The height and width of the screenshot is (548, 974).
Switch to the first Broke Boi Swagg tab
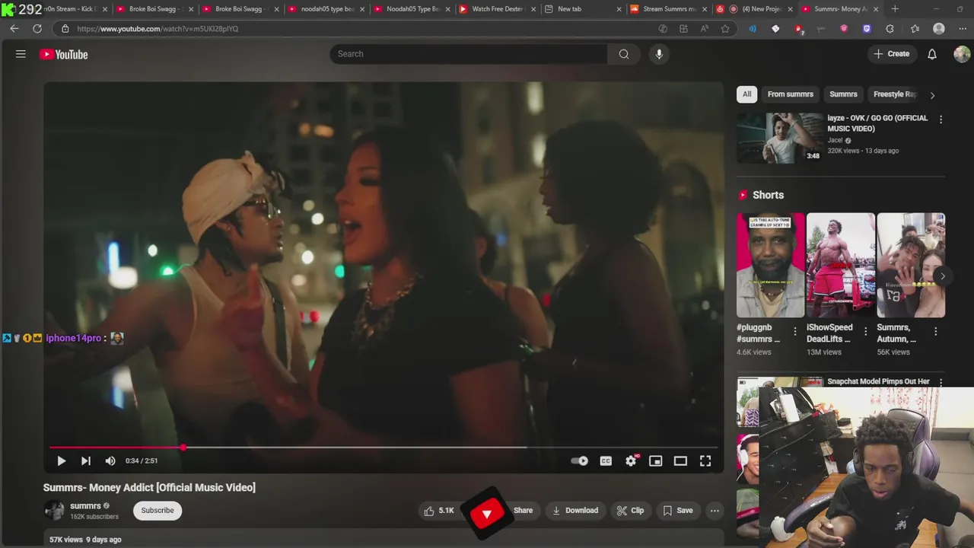point(155,9)
